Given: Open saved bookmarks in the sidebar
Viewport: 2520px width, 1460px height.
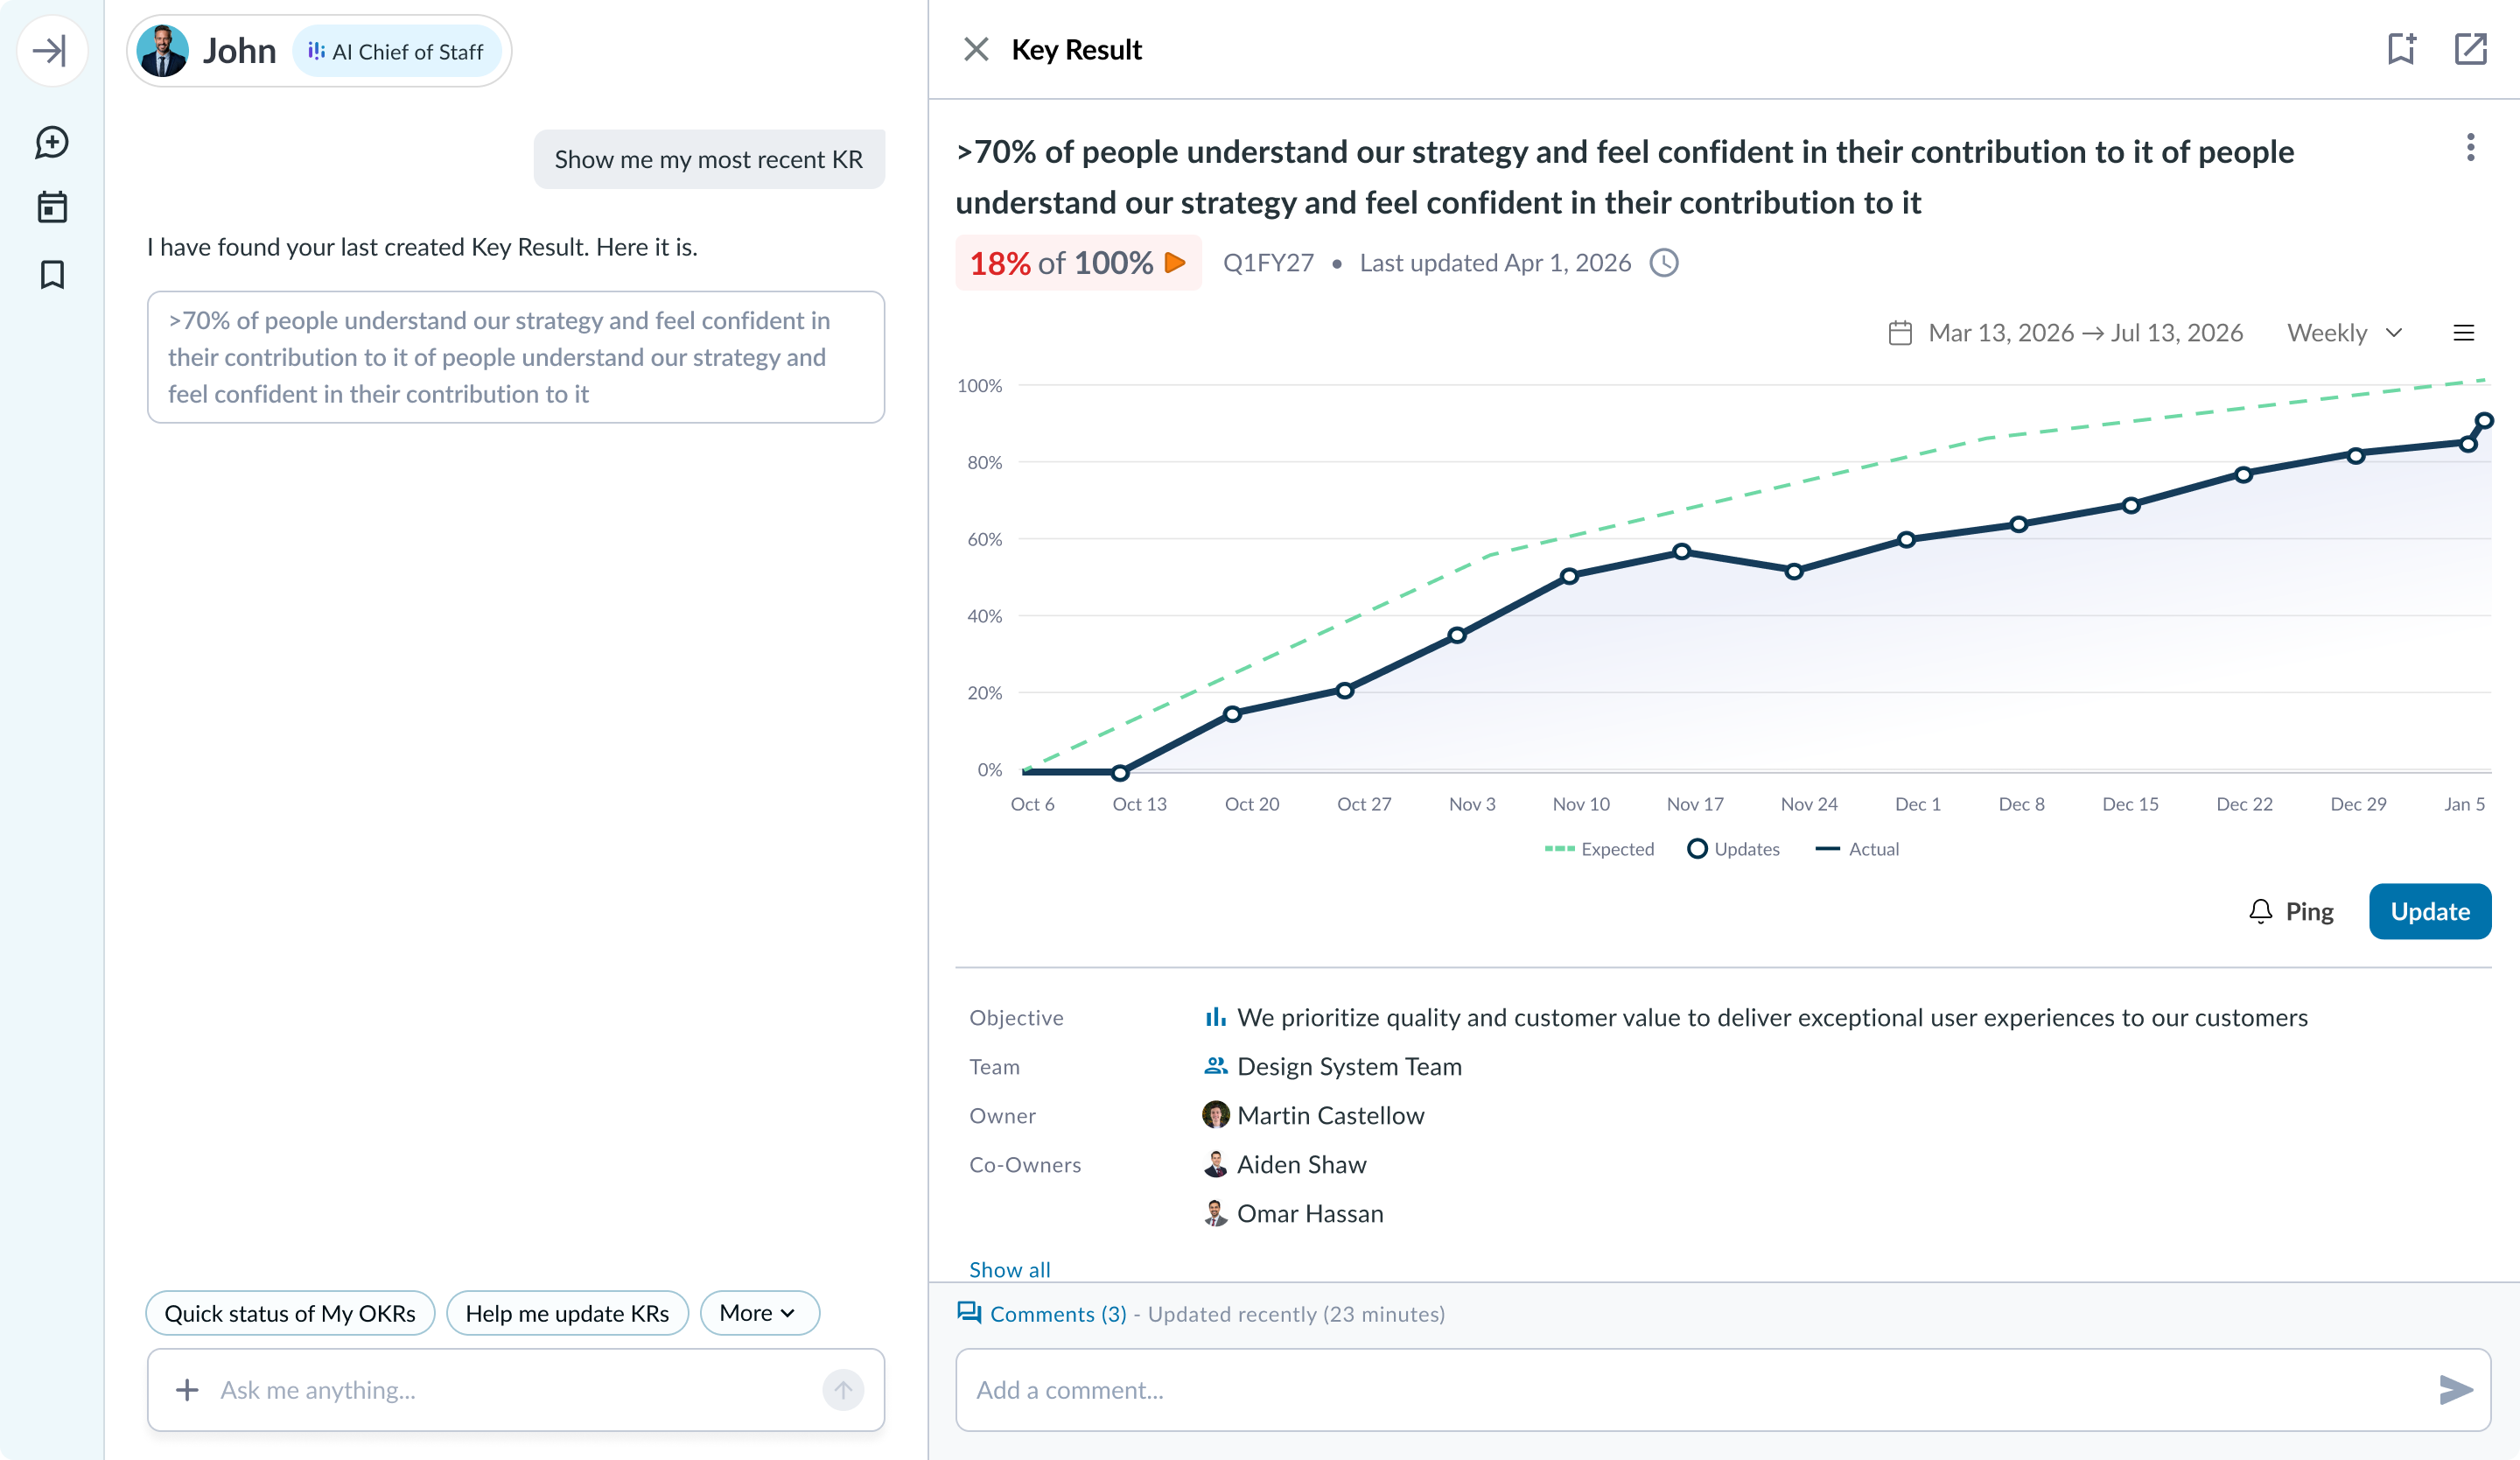Looking at the screenshot, I should pos(52,274).
